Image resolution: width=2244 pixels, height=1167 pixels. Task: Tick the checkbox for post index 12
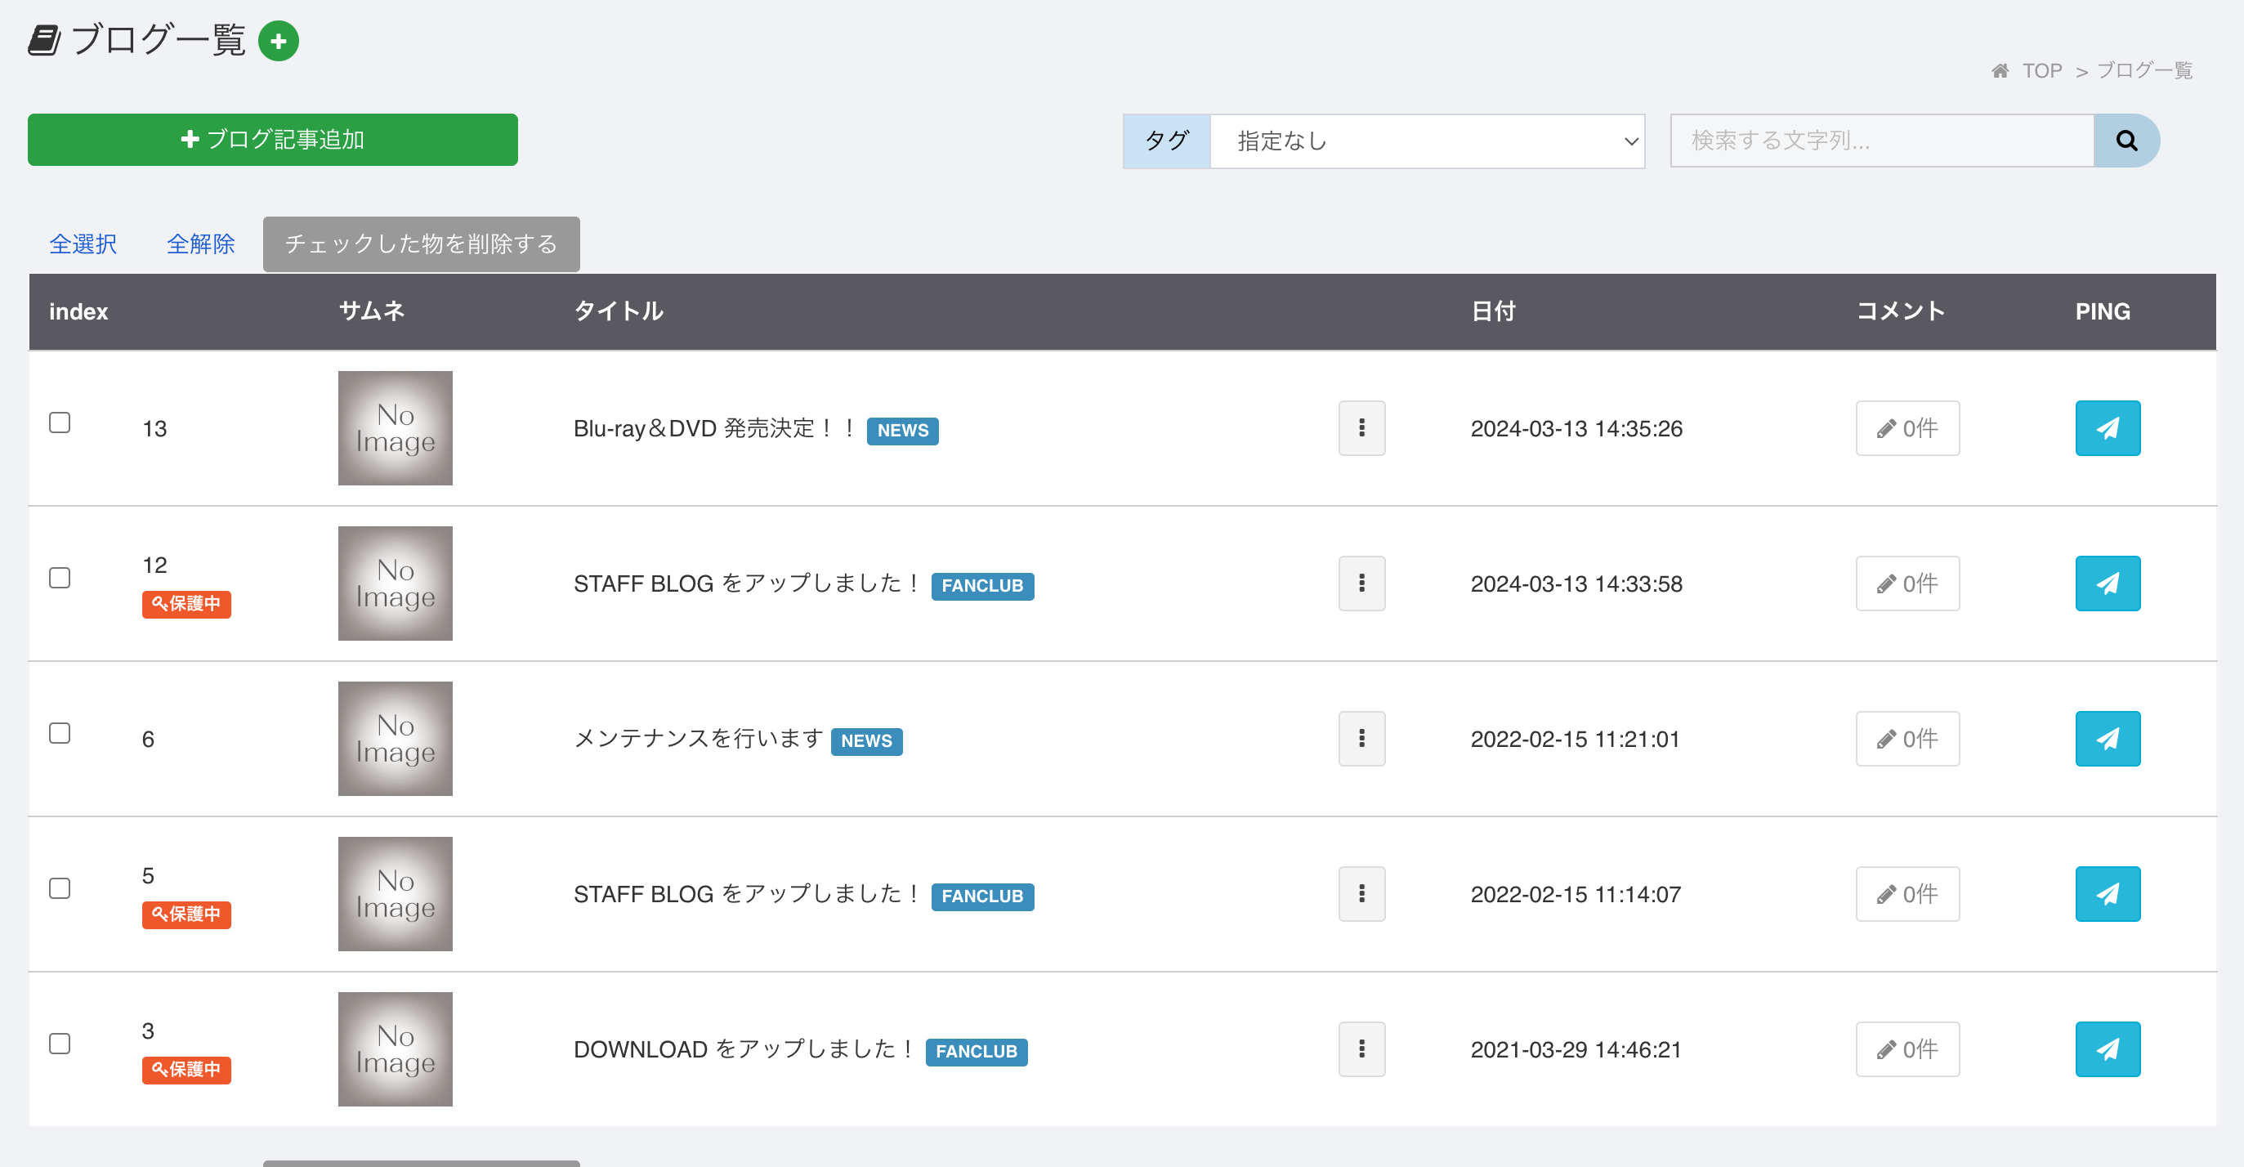click(59, 578)
